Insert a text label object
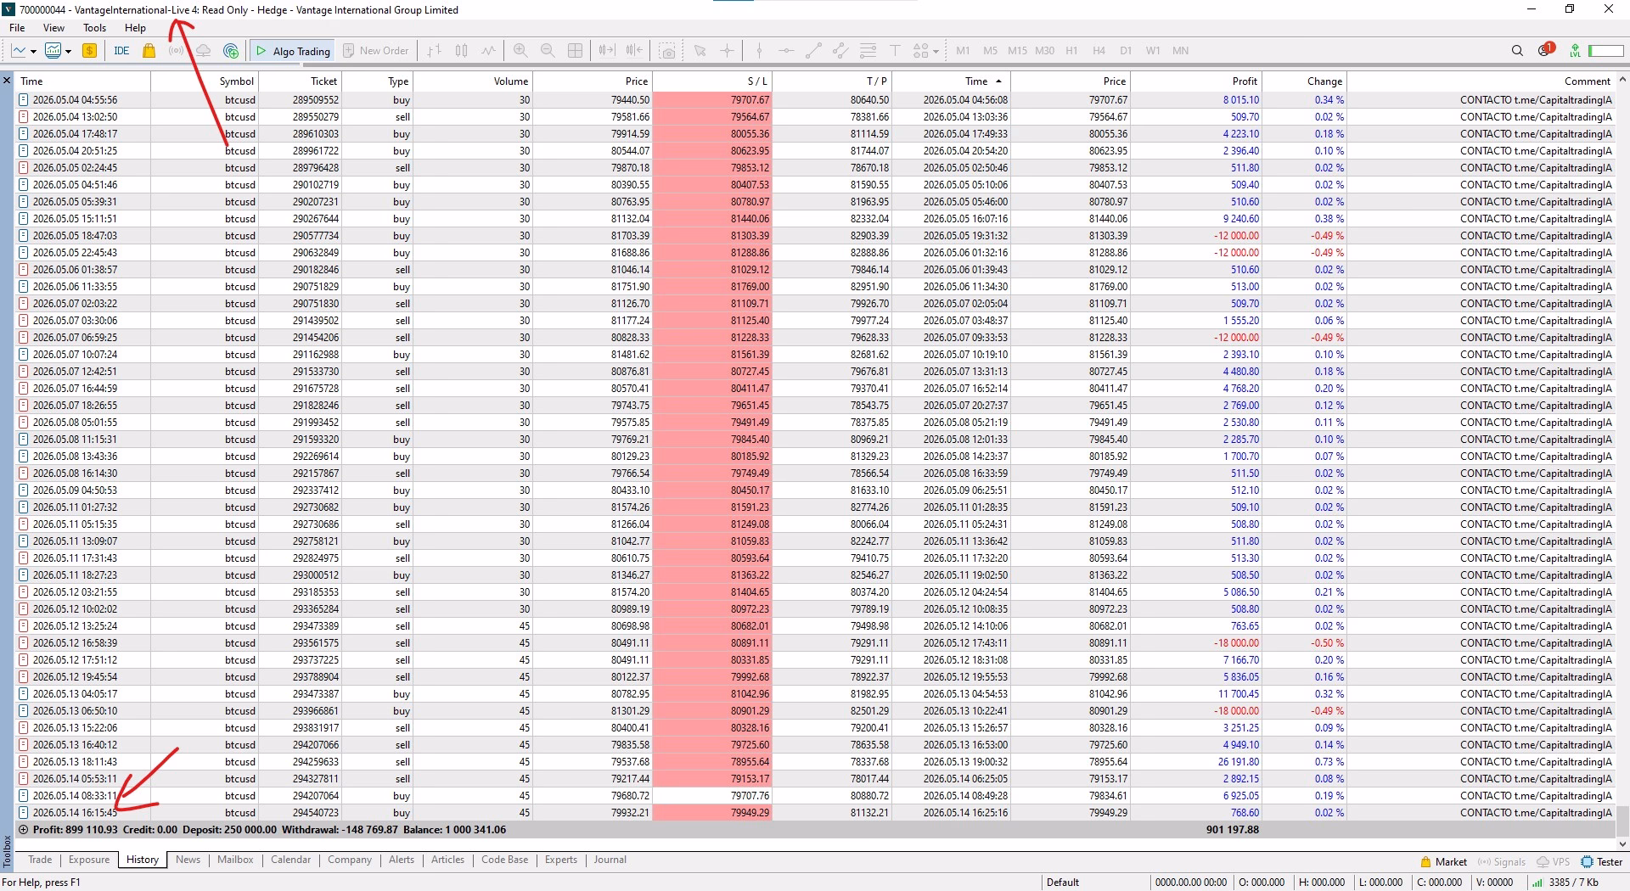The height and width of the screenshot is (891, 1630). tap(894, 51)
